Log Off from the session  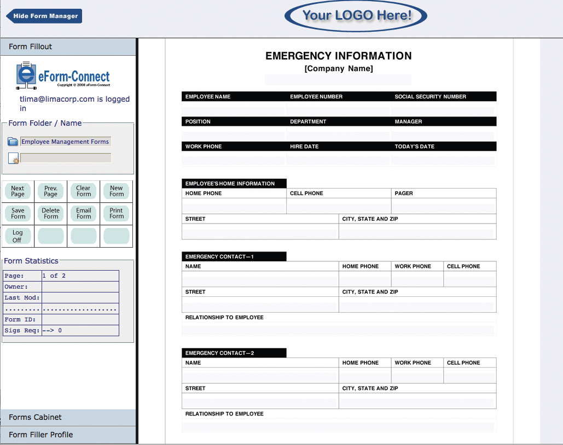coord(18,236)
